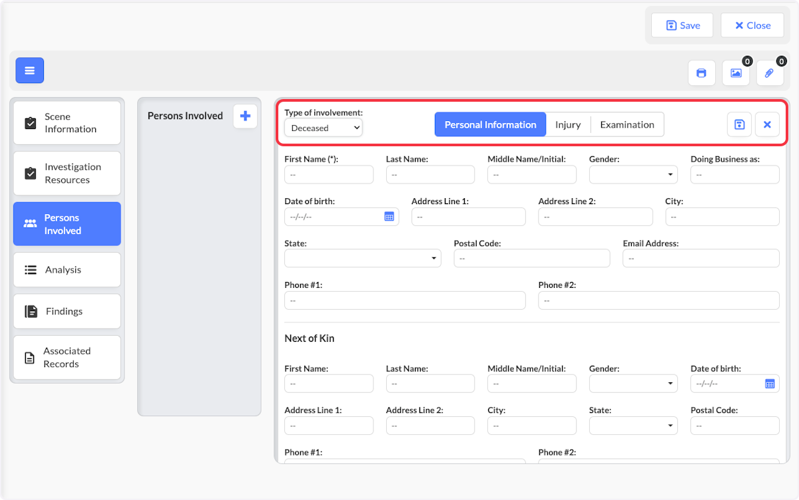The height and width of the screenshot is (500, 799).
Task: Open the Analysis section
Action: 67,270
